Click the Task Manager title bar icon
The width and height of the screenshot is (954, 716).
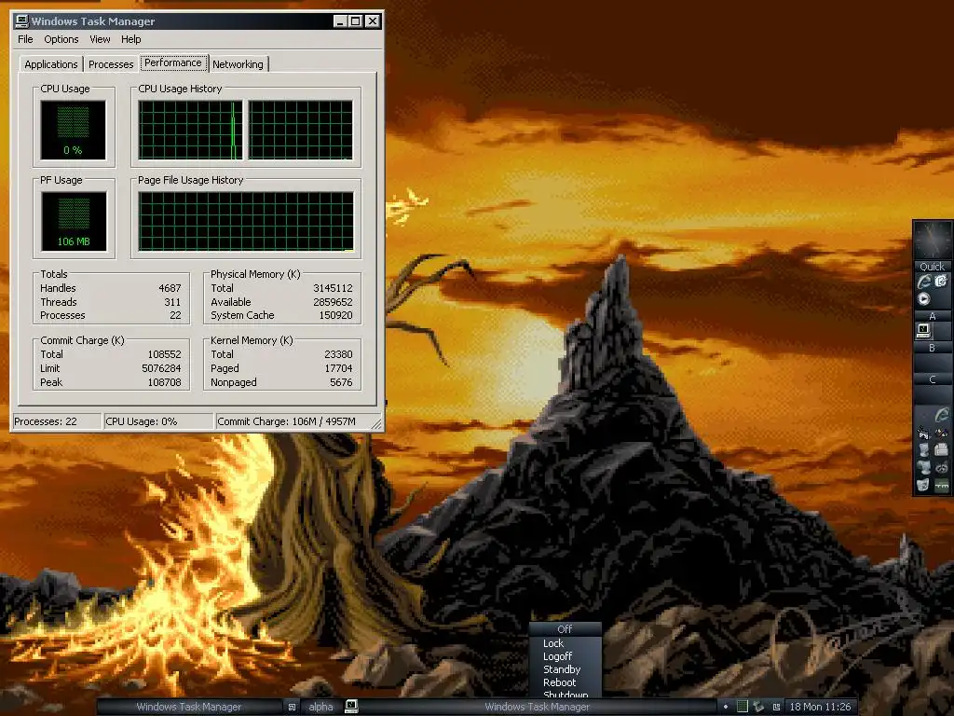(22, 21)
